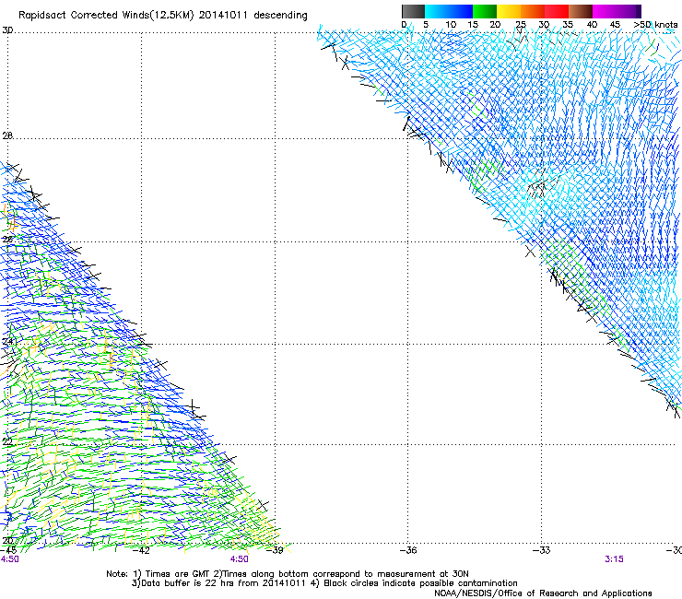The width and height of the screenshot is (682, 599).
Task: Select the yellow 20-25 knots color swatch
Action: coord(509,11)
